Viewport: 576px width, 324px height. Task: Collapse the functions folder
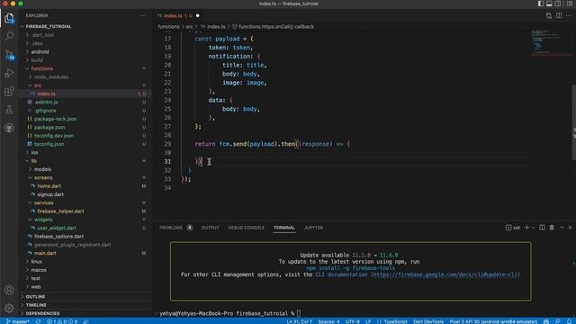(x=42, y=68)
